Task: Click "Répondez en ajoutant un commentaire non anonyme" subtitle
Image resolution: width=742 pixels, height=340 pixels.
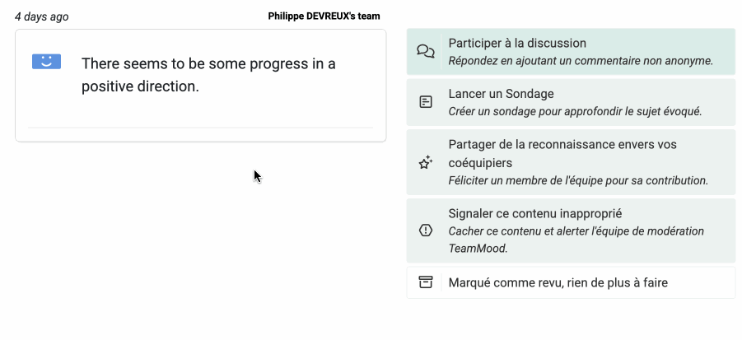Action: pos(581,60)
